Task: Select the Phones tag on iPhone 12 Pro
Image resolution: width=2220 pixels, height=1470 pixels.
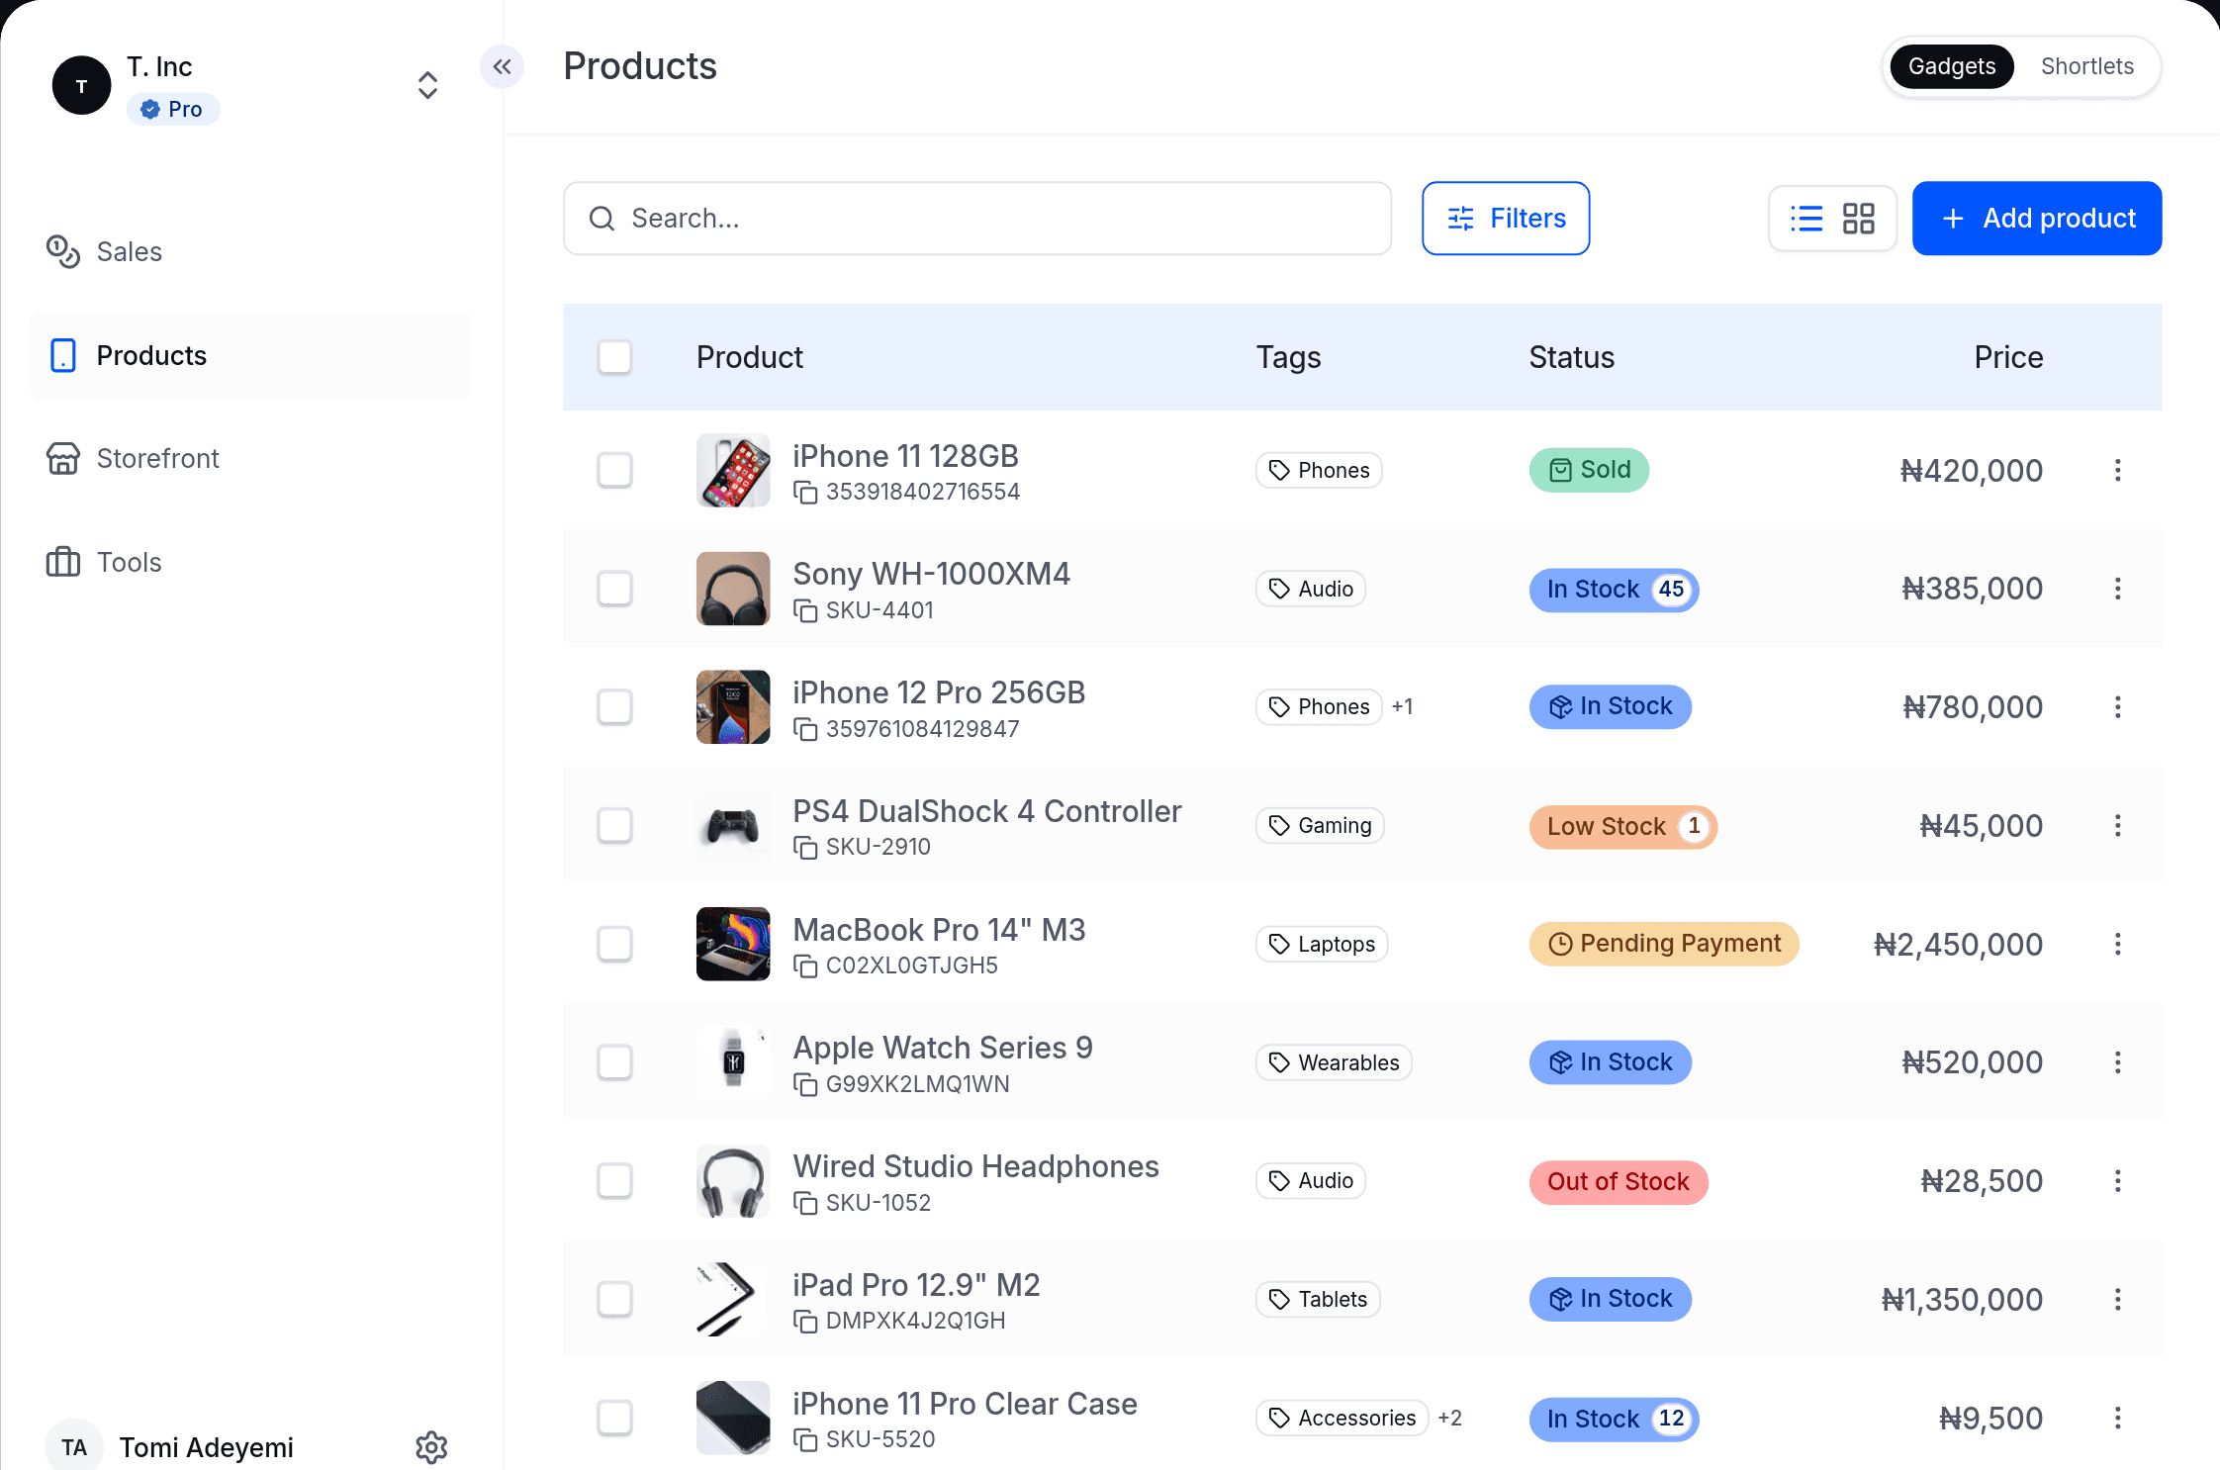Action: pyautogui.click(x=1319, y=706)
